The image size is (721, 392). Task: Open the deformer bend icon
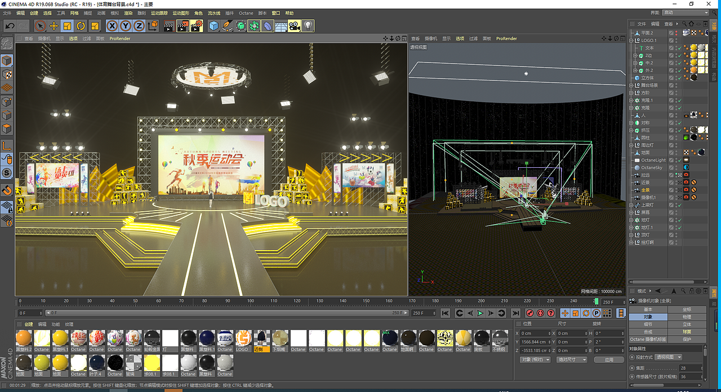268,25
